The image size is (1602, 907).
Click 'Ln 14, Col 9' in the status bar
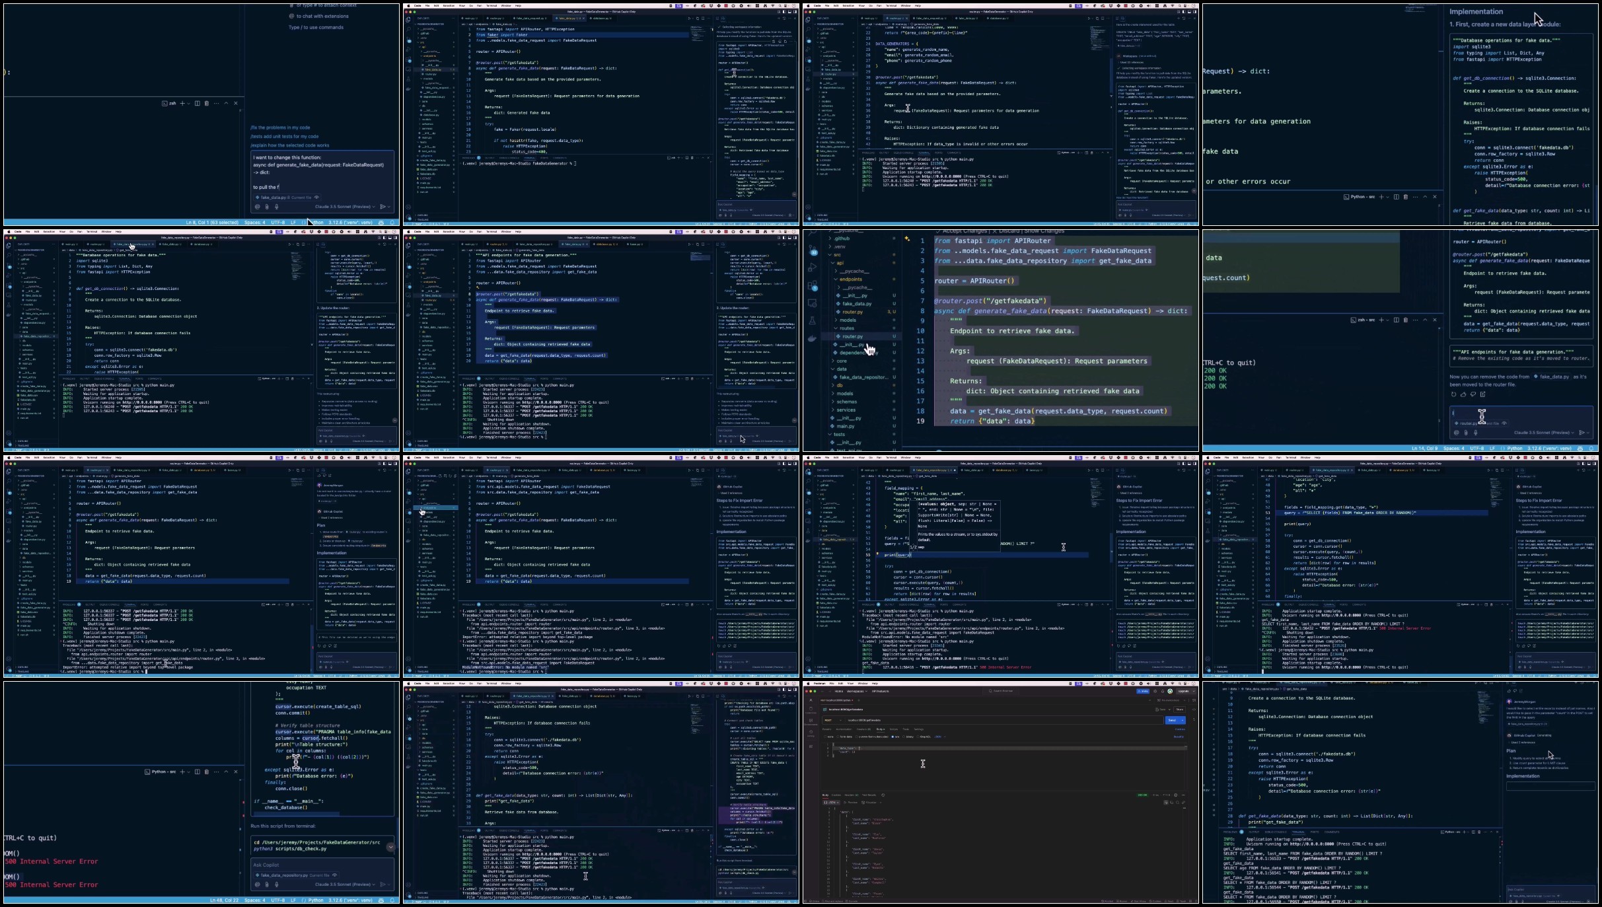(1426, 448)
